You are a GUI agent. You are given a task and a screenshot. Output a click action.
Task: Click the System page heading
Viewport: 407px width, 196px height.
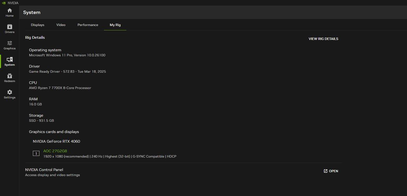tap(32, 12)
